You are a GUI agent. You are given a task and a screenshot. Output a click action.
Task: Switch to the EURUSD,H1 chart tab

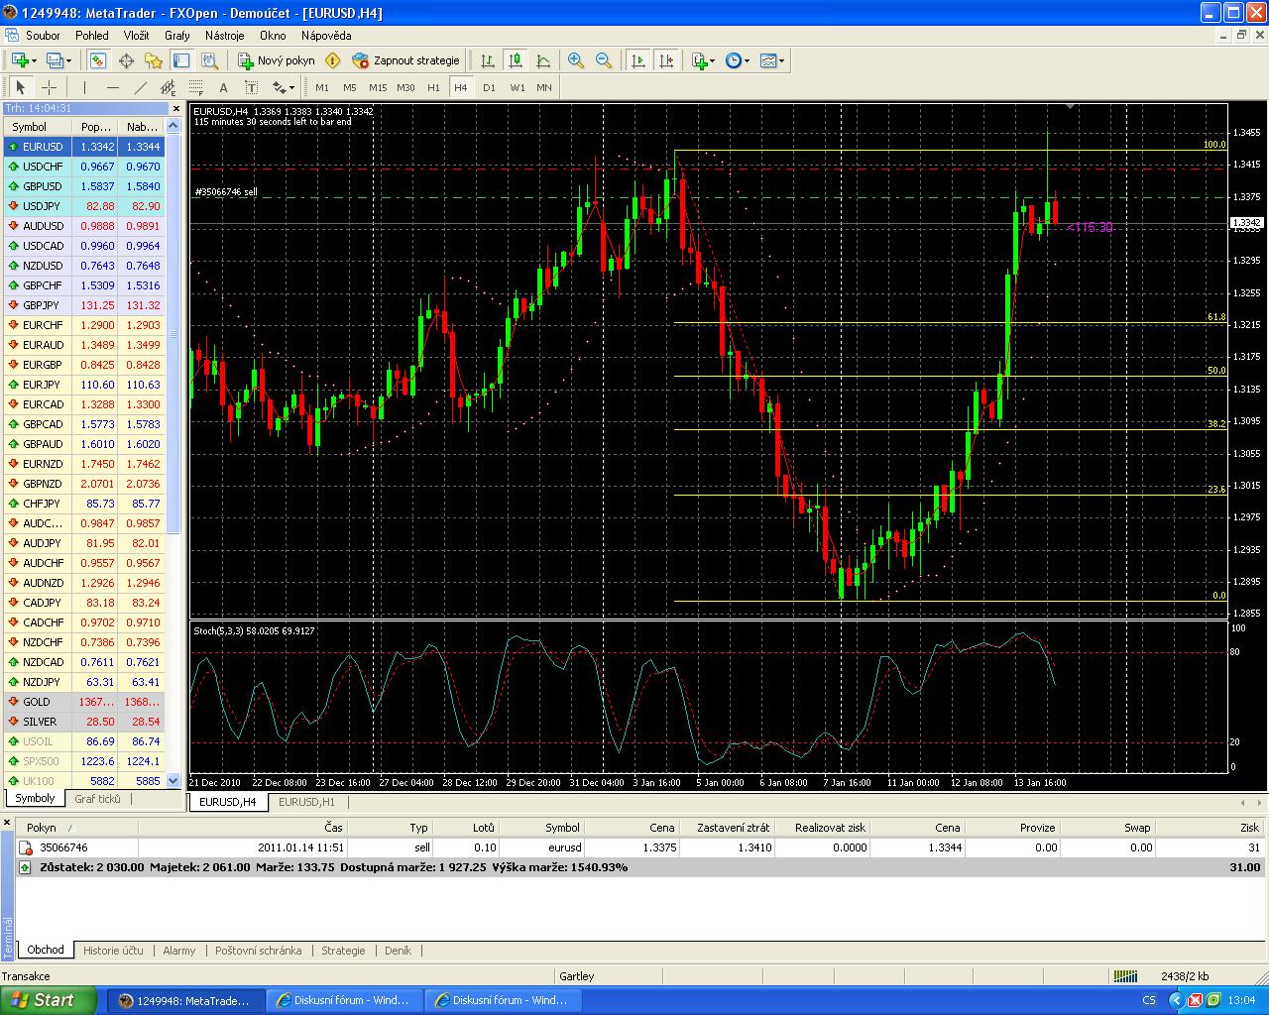tap(306, 802)
